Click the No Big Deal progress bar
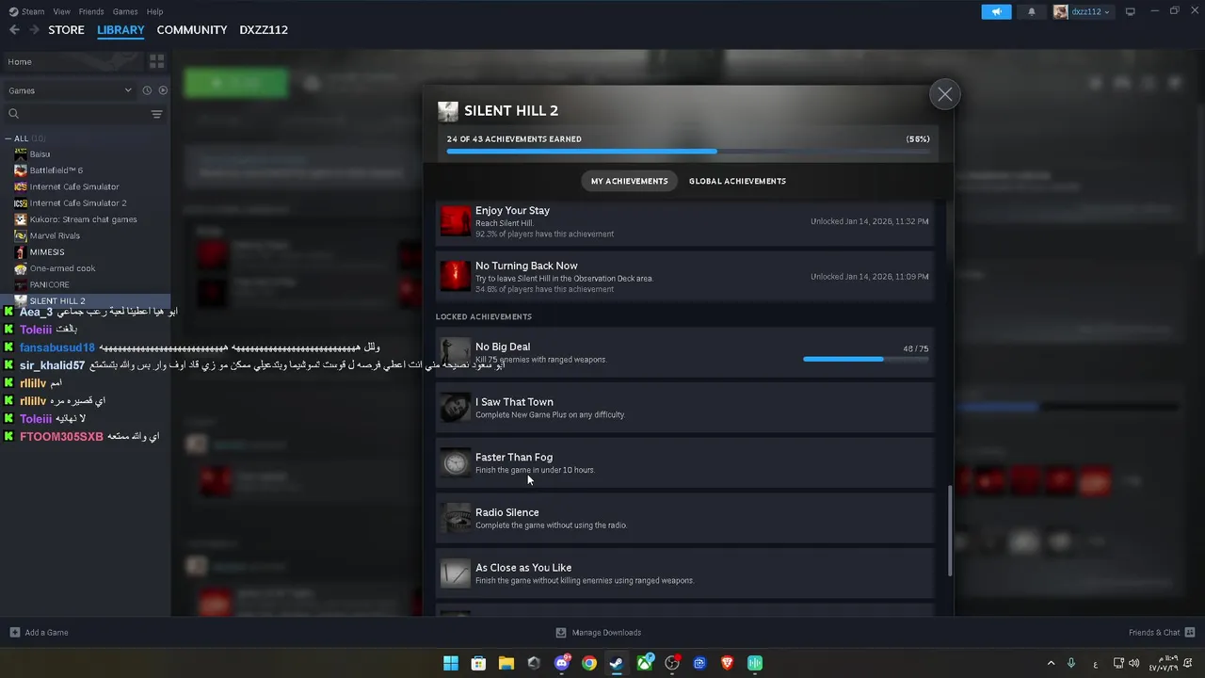The image size is (1205, 678). (x=865, y=359)
